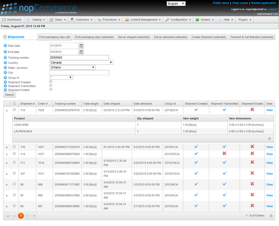Expand the row for shipment 116

[x=7, y=147]
